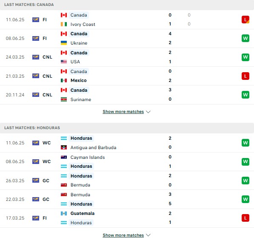Click the Suriname flag icon
The image size is (254, 240).
[64, 99]
